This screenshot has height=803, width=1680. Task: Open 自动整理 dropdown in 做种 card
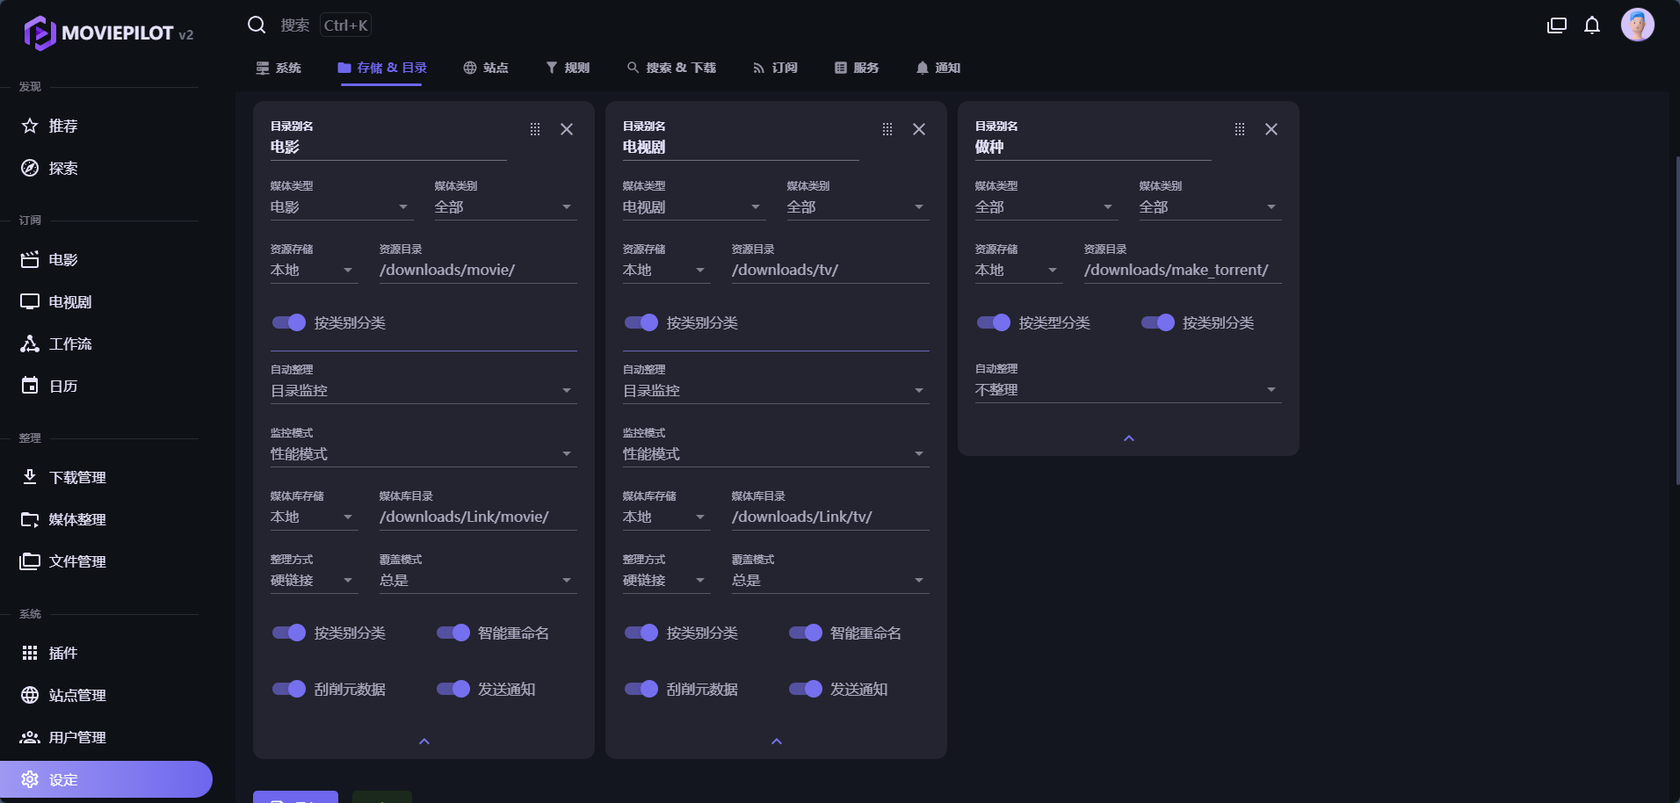(1127, 389)
